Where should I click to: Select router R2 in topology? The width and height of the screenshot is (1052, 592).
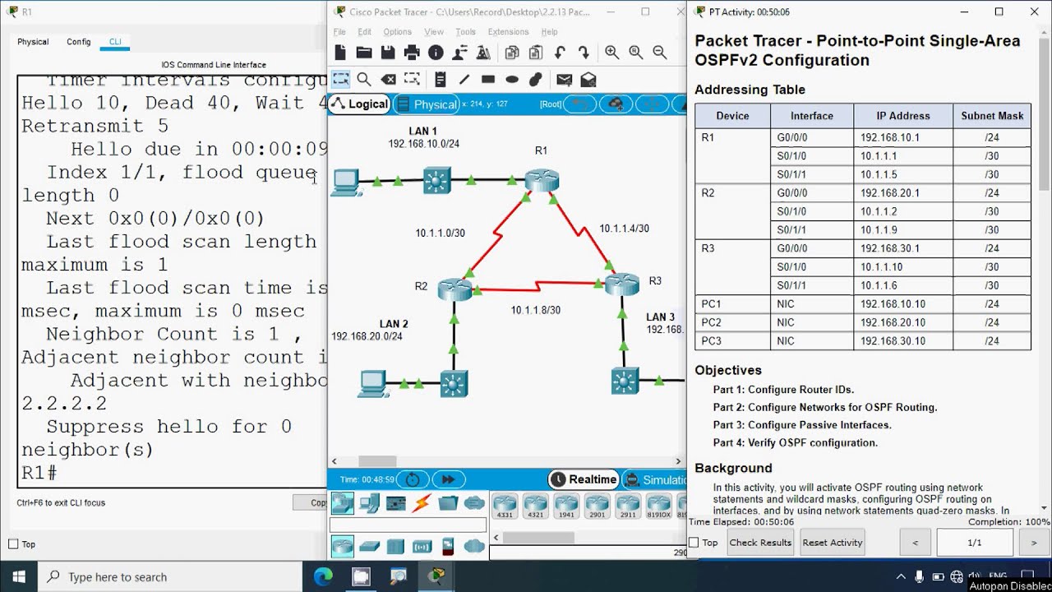click(454, 289)
